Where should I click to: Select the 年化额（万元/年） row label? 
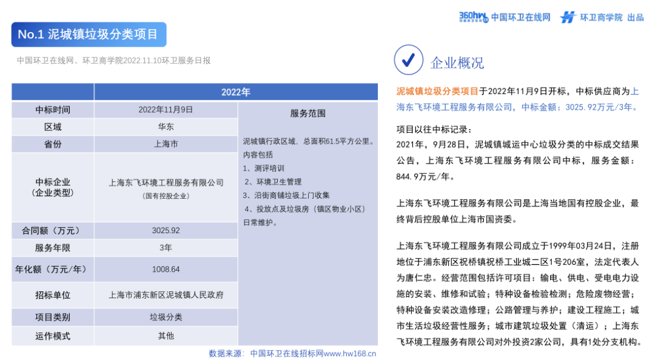click(53, 270)
